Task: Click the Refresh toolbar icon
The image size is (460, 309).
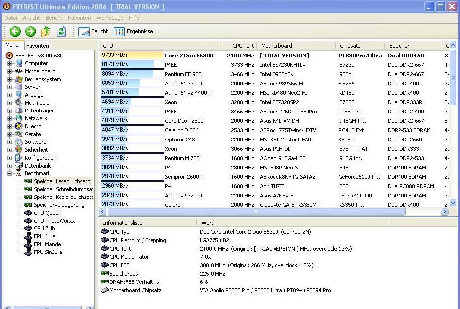Action: pos(61,31)
